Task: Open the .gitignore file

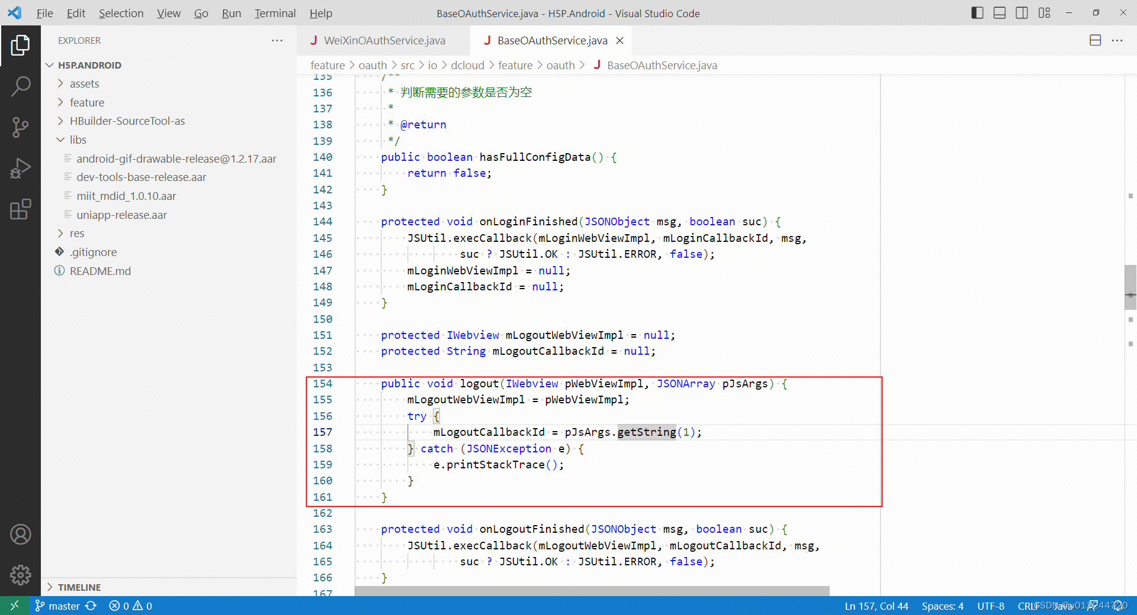Action: pos(93,252)
